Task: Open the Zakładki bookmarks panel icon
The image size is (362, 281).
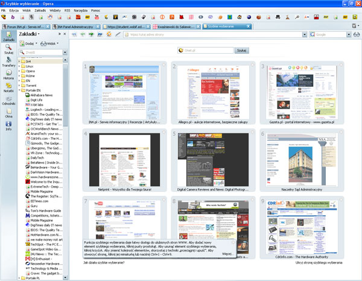Action: [8, 36]
